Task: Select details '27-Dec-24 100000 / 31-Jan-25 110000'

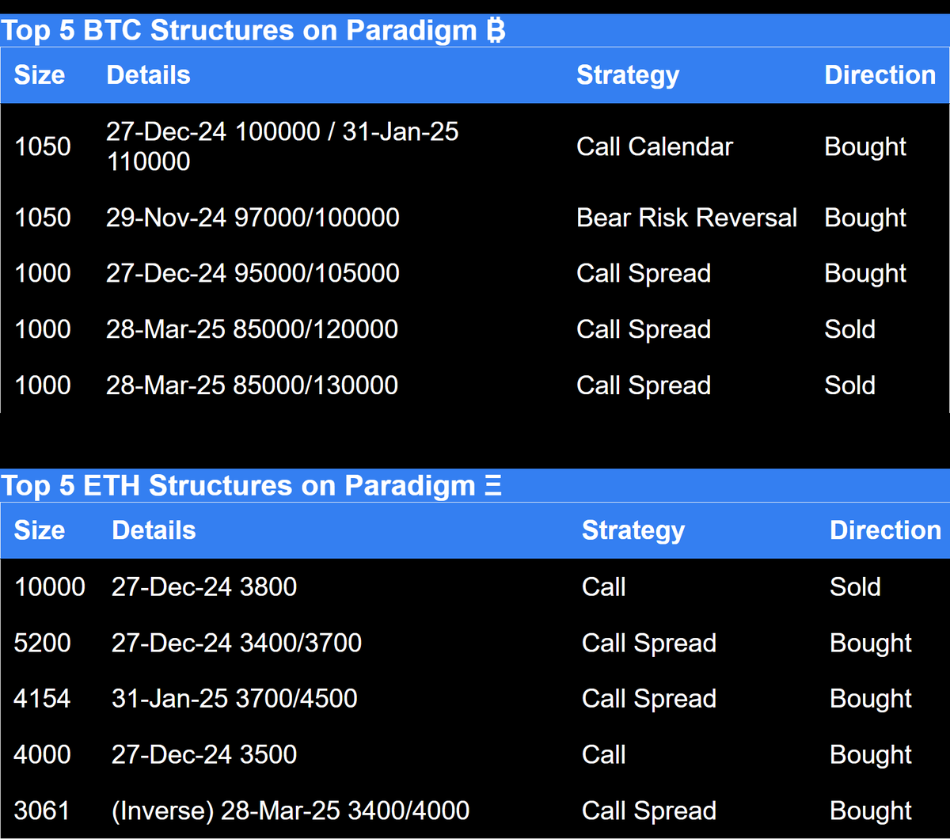Action: [x=283, y=146]
